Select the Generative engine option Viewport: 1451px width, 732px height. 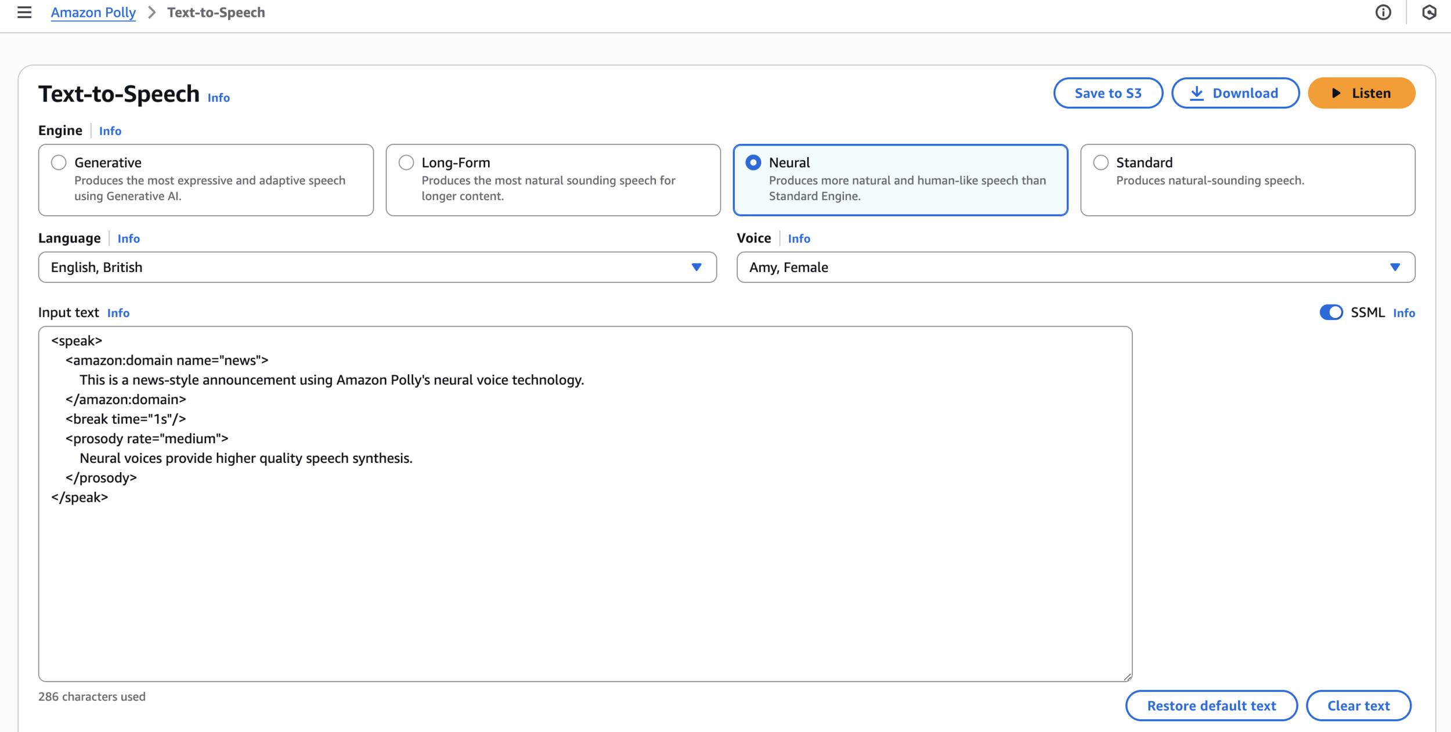click(59, 162)
